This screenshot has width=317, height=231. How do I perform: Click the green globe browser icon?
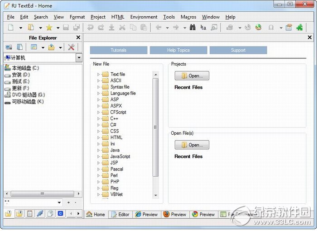pos(259,27)
